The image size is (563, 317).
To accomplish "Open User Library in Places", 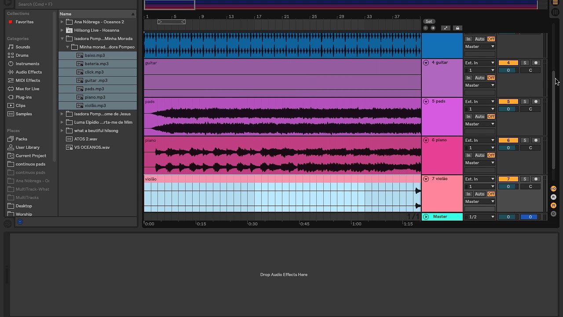I will (x=27, y=147).
